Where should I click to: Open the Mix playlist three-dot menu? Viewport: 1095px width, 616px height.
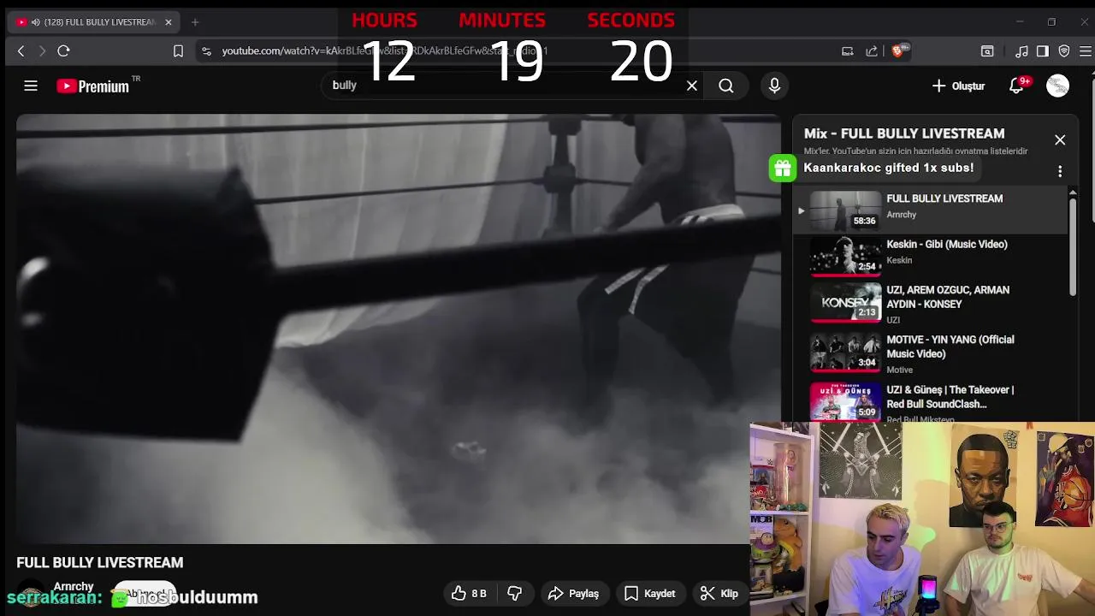[x=1060, y=171]
